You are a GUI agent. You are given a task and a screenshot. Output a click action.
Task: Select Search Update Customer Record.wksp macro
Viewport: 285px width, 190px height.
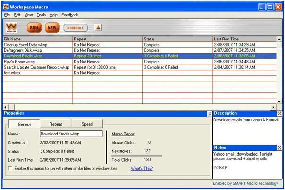click(x=140, y=67)
